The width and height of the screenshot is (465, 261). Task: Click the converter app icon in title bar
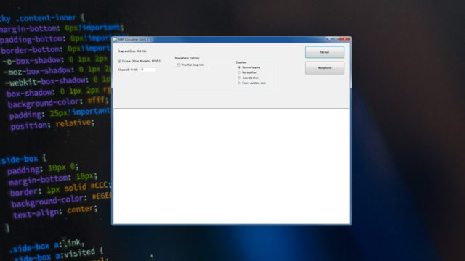pos(115,40)
